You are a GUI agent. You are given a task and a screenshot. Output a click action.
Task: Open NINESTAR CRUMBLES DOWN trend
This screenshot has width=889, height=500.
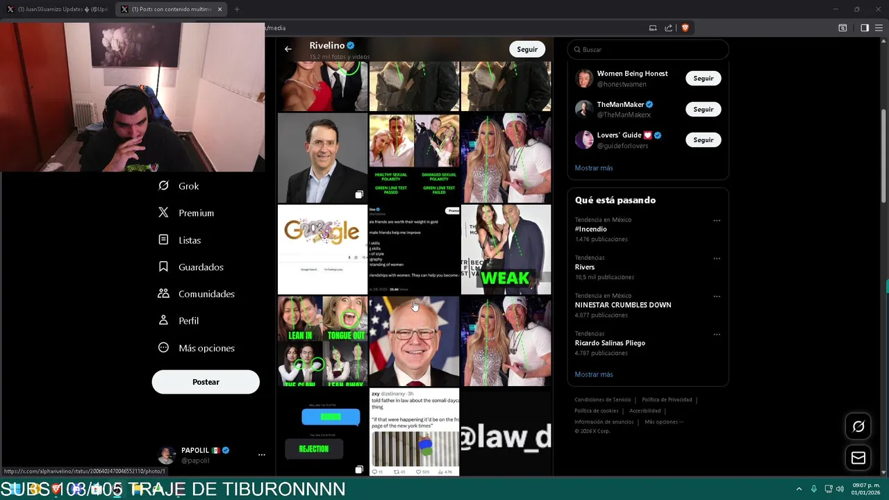coord(623,305)
